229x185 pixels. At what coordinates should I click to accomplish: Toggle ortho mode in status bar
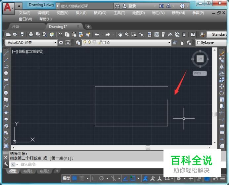click(x=94, y=178)
